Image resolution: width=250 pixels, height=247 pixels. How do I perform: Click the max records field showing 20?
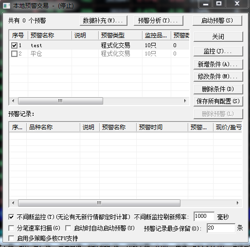pos(221,228)
